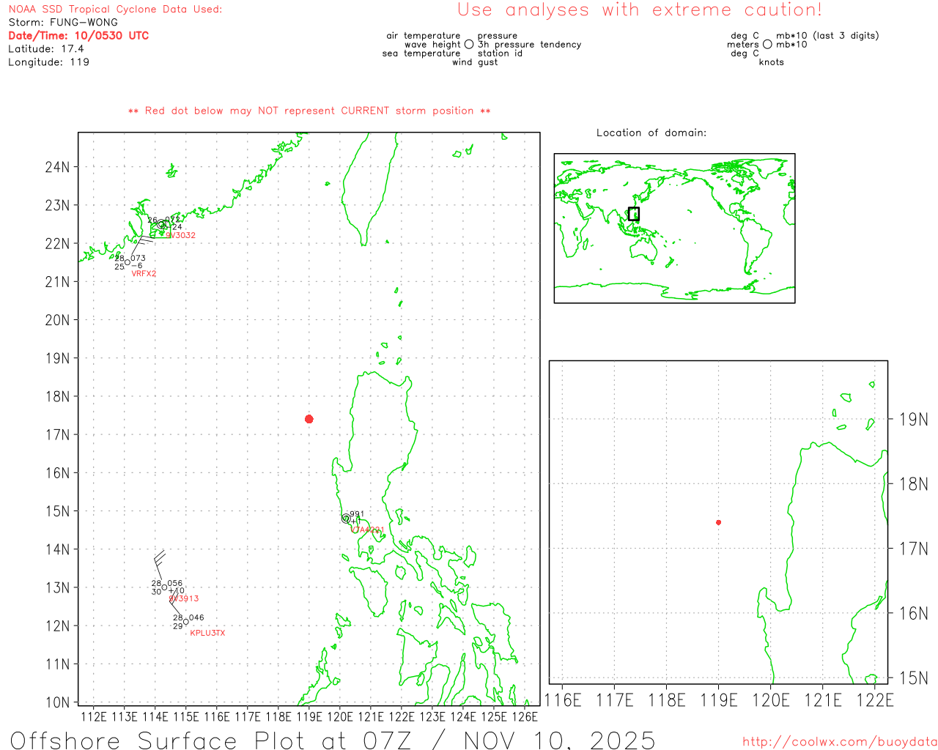This screenshot has height=750, width=938.
Task: Click the red KPLU3TX station ID label
Action: point(207,633)
